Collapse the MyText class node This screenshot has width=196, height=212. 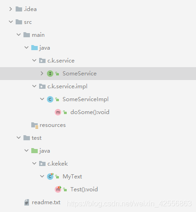(42, 176)
